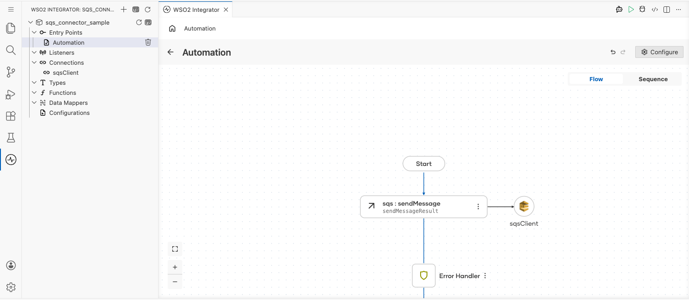Click the Configure button
Viewport: 689px width, 300px height.
tap(659, 52)
